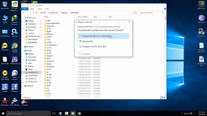The width and height of the screenshot is (207, 116).
Task: Open Disk Genius desktop icon
Action: coord(5,102)
